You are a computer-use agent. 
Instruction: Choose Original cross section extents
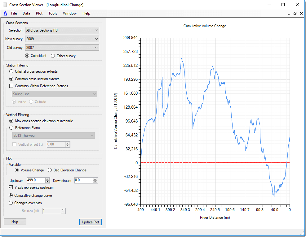pos(11,71)
